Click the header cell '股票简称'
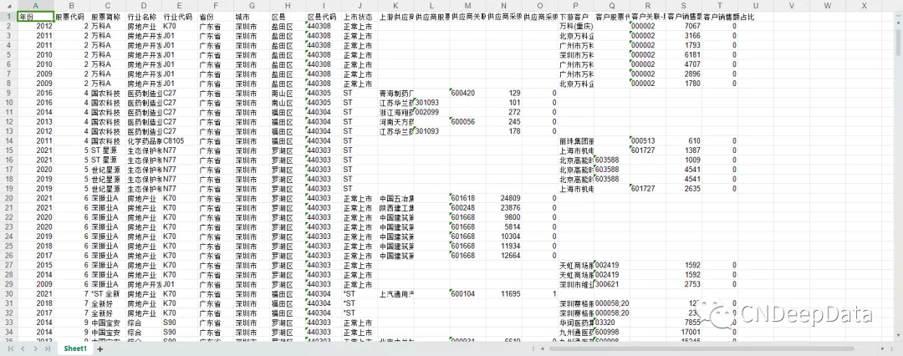Screen dimensions: 903x356 pos(108,17)
